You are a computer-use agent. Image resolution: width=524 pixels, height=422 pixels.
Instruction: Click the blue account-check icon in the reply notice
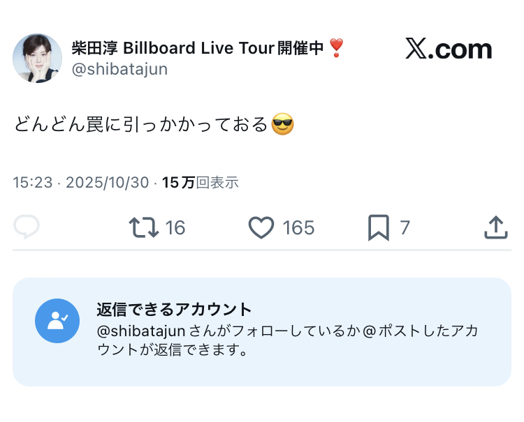57,321
